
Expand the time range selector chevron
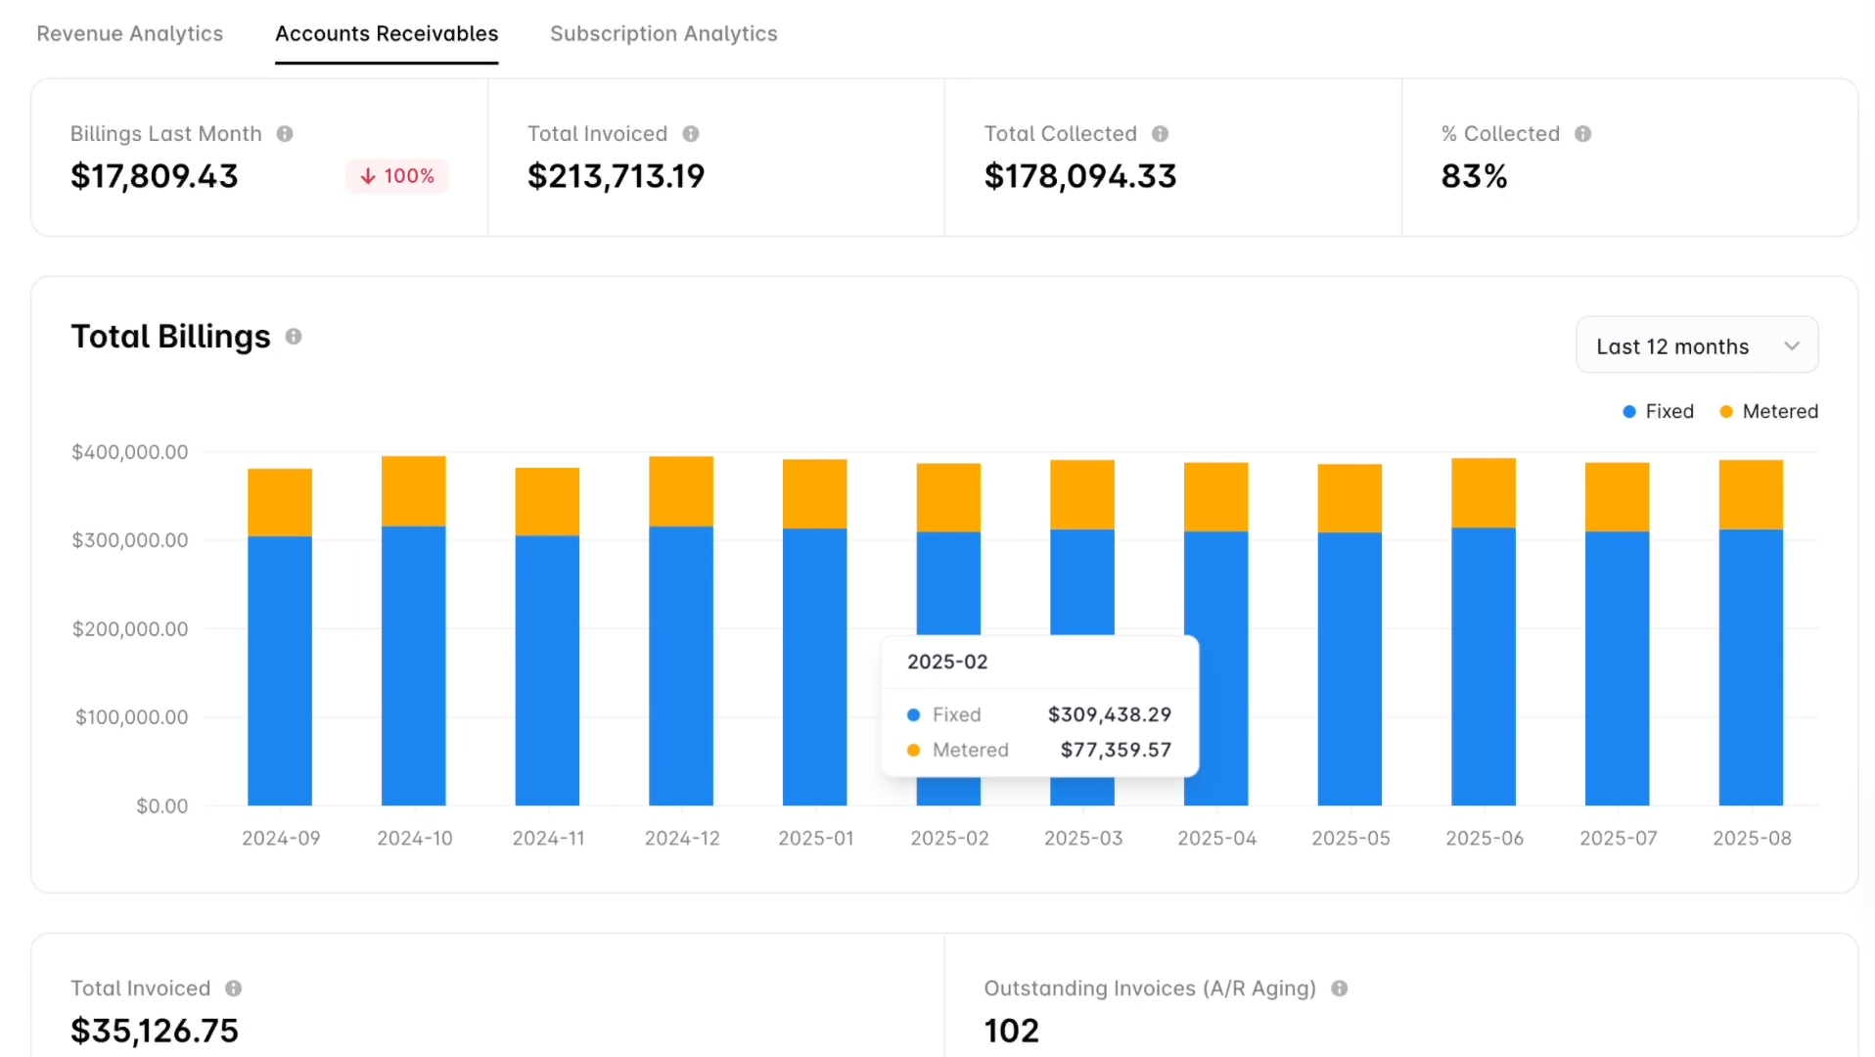pos(1792,345)
